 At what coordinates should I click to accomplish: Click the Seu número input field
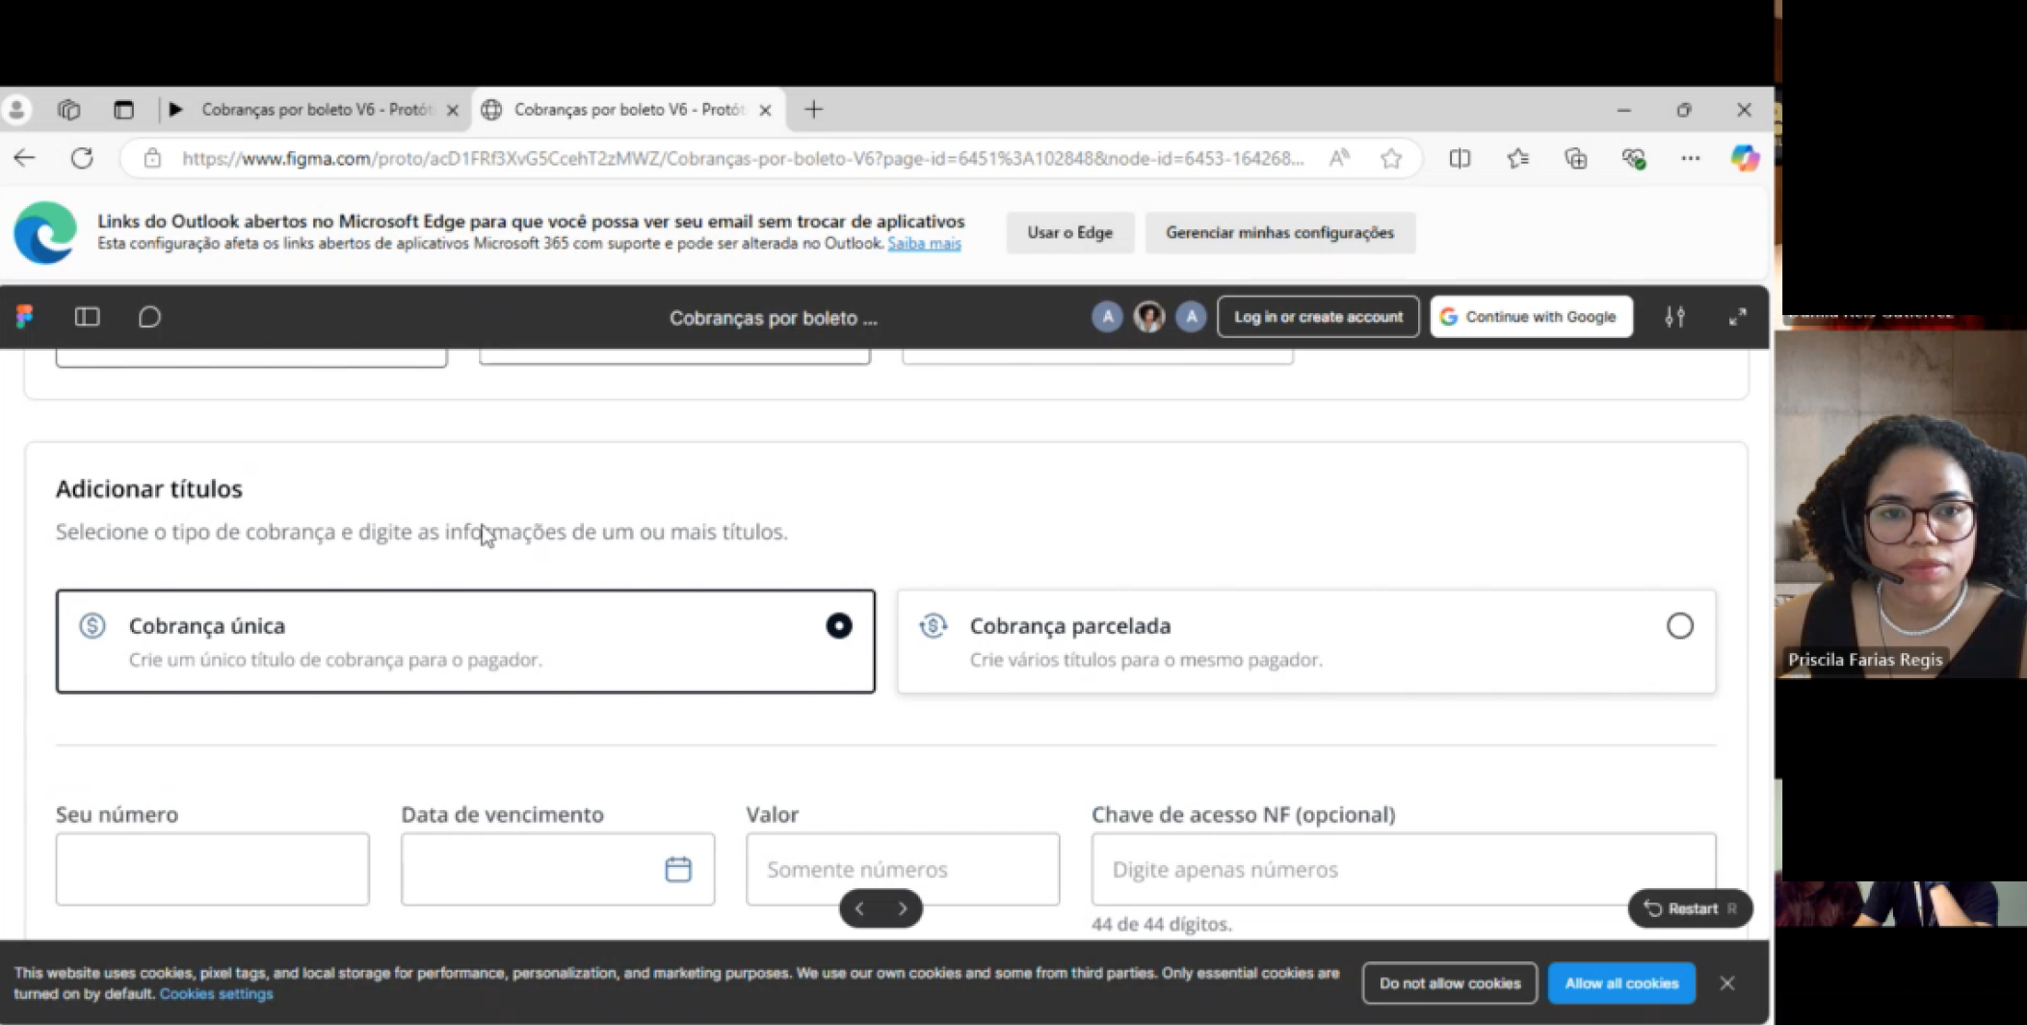pos(212,869)
